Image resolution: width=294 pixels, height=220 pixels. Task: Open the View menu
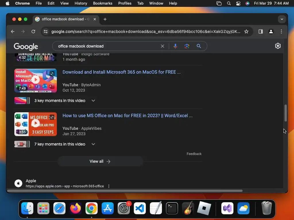coord(64,3)
